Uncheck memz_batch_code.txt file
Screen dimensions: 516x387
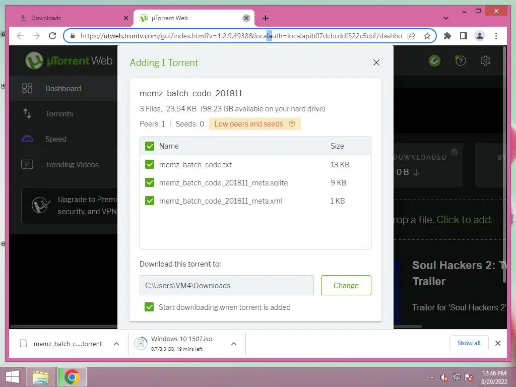pyautogui.click(x=150, y=164)
